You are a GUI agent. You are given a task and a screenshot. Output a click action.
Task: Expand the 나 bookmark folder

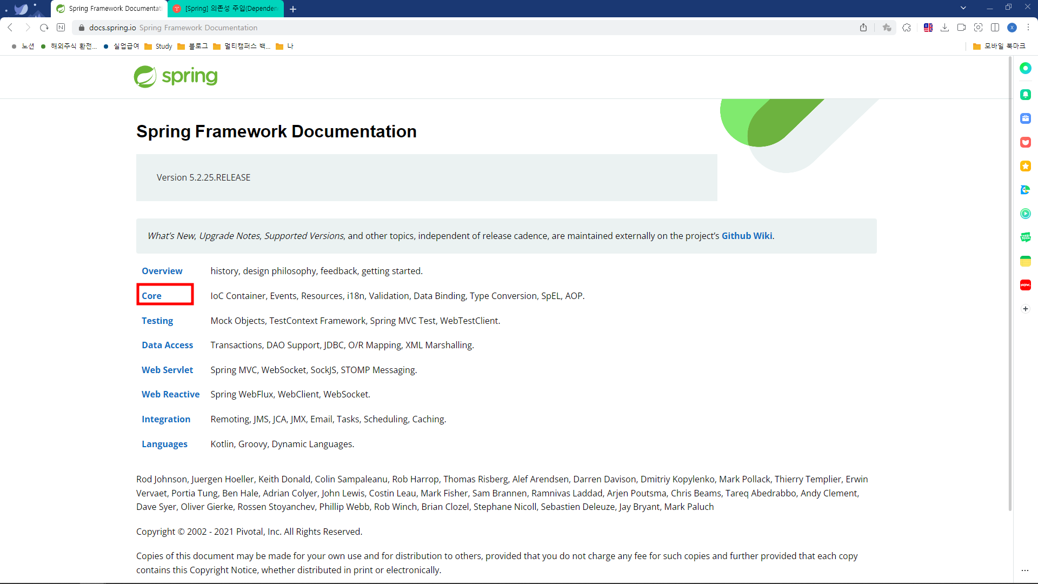coord(284,47)
